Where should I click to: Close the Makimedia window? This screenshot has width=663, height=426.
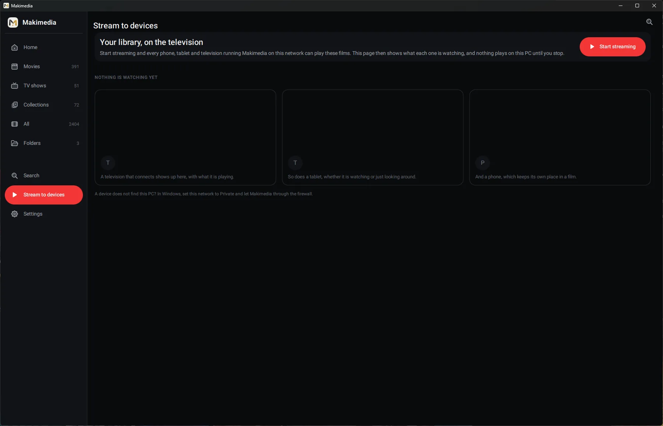[x=654, y=6]
